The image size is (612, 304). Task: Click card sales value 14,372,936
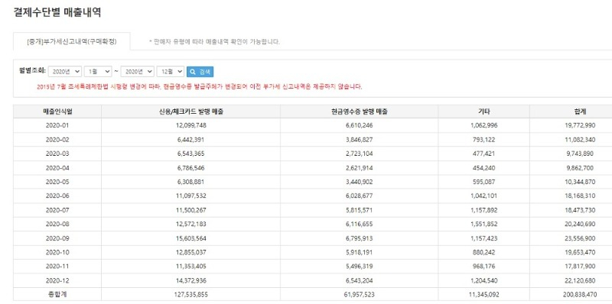[190, 280]
